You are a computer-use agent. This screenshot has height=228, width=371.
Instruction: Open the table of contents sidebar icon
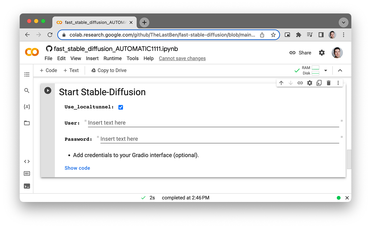click(27, 74)
